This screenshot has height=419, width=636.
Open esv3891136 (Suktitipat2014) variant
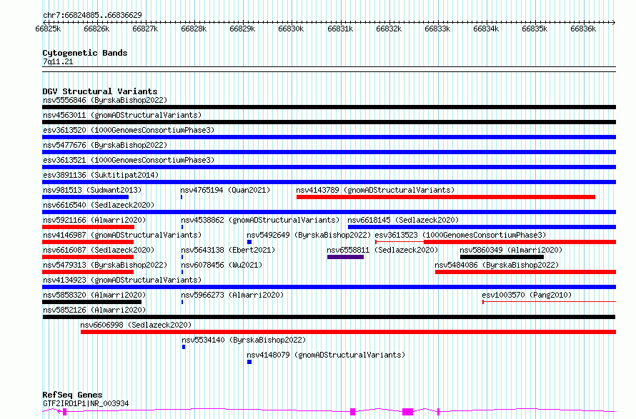(x=101, y=175)
